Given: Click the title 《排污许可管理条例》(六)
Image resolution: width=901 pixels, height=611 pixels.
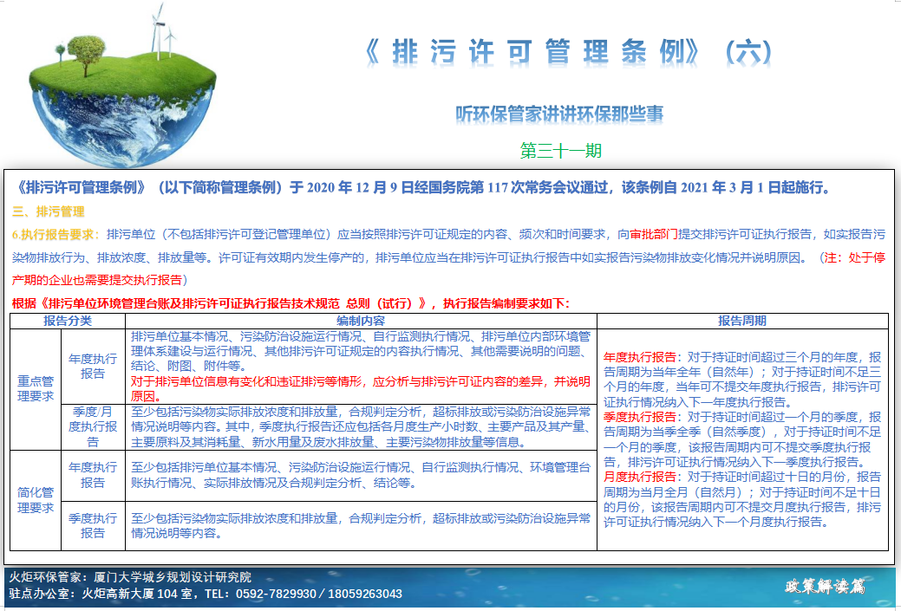Looking at the screenshot, I should (x=569, y=52).
